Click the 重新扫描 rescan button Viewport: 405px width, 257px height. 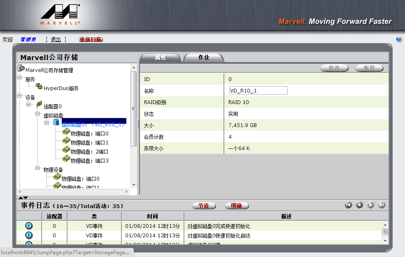(91, 39)
